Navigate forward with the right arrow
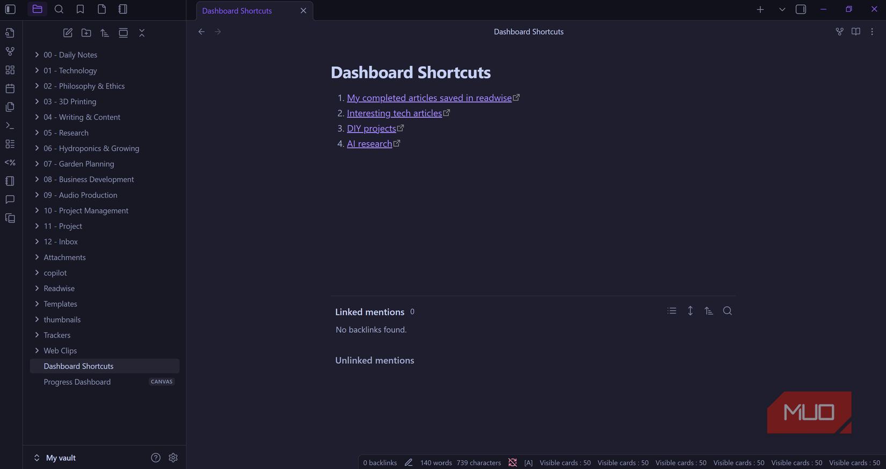886x469 pixels. click(x=218, y=32)
